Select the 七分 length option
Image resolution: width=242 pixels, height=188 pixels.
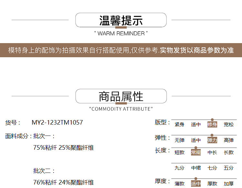(x=212, y=168)
